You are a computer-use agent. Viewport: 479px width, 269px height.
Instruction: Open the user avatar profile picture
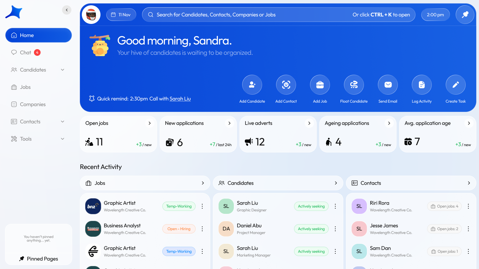(x=91, y=15)
